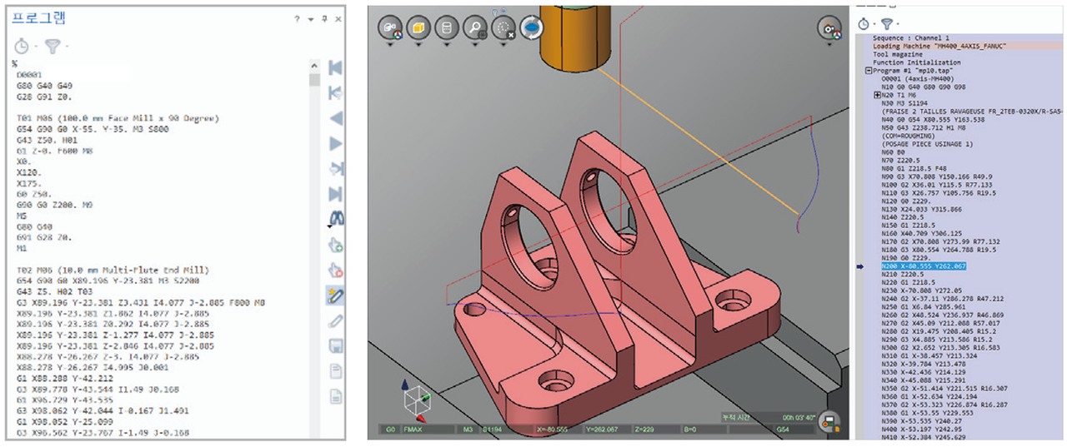Image resolution: width=1067 pixels, height=447 pixels.
Task: Click the stopwatch icon in right sequence panel
Action: (864, 24)
